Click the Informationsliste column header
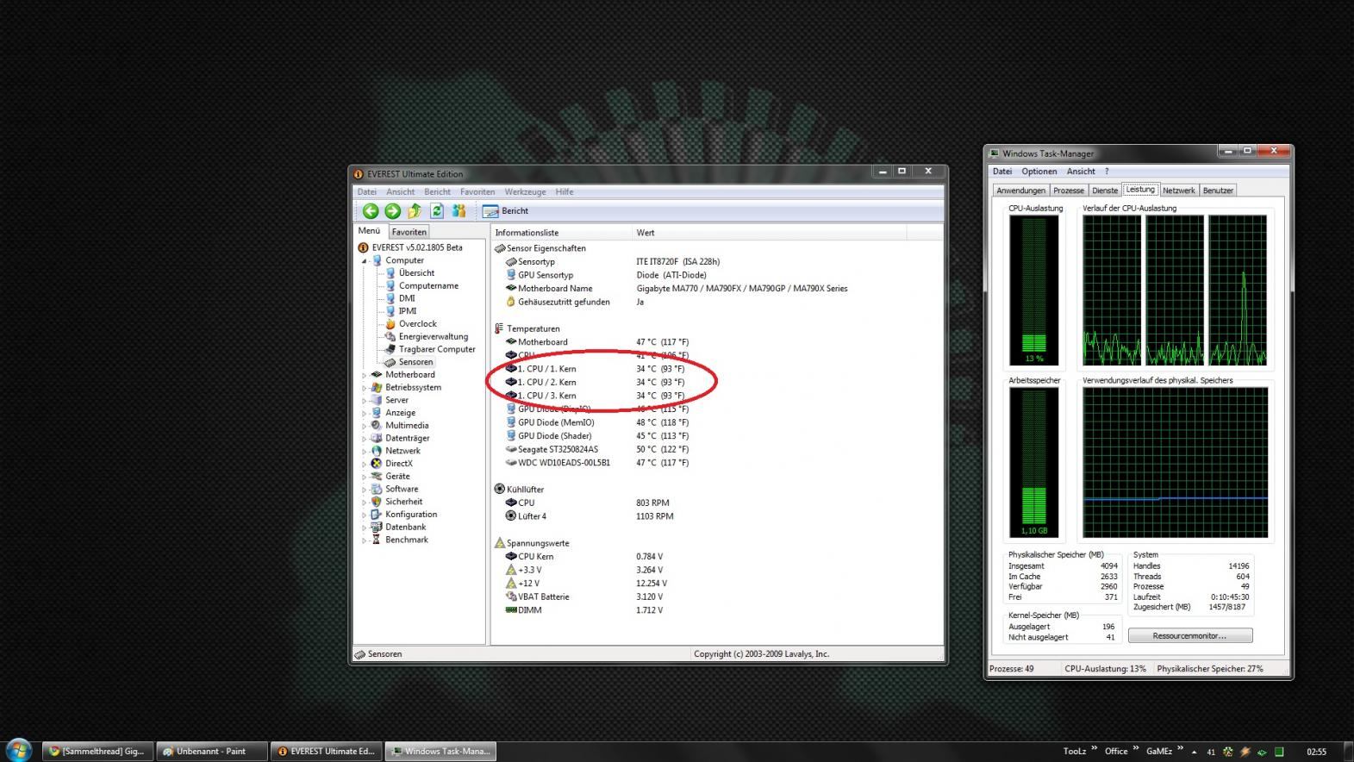The height and width of the screenshot is (762, 1354). (x=561, y=233)
